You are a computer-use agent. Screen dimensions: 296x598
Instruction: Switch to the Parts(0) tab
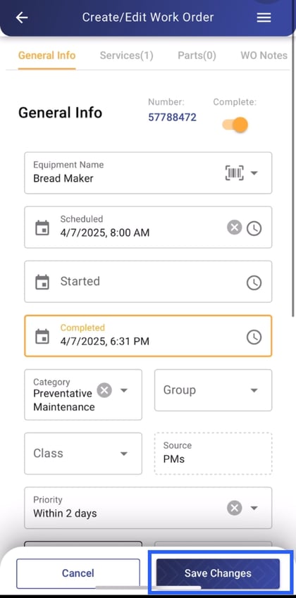click(x=197, y=56)
